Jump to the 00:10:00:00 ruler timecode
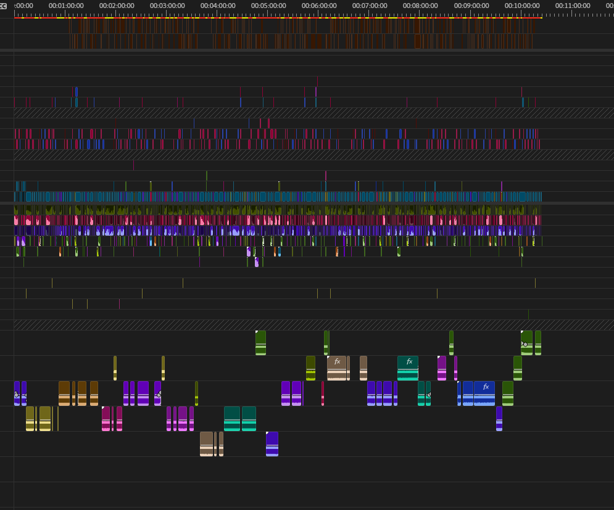 (522, 6)
